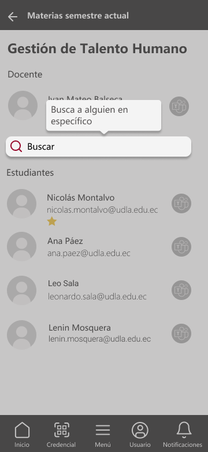Open Teams chat with Nicolás Montalvo

(x=181, y=203)
